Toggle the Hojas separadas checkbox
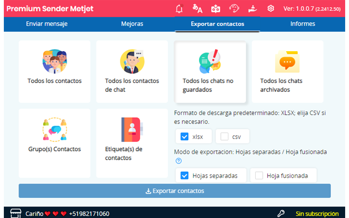This screenshot has width=349, height=218. [x=184, y=175]
